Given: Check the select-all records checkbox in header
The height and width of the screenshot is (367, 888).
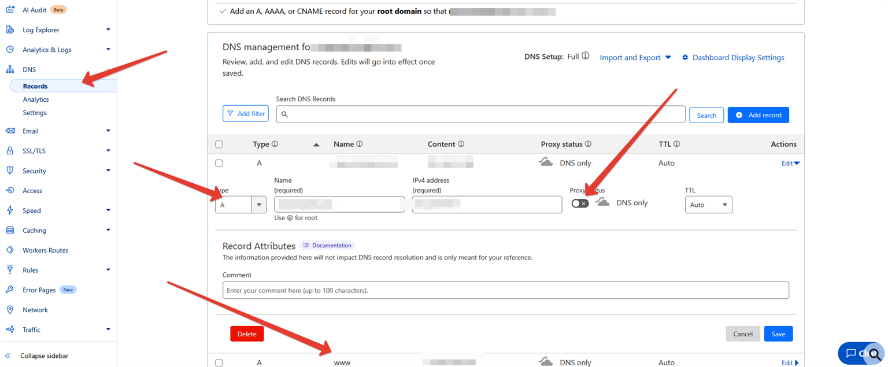Looking at the screenshot, I should pos(219,144).
